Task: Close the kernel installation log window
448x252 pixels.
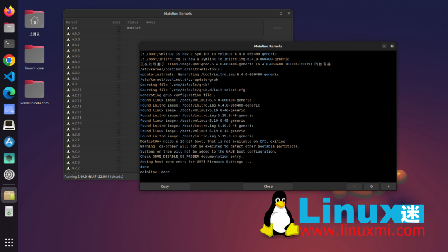Action: pyautogui.click(x=268, y=186)
